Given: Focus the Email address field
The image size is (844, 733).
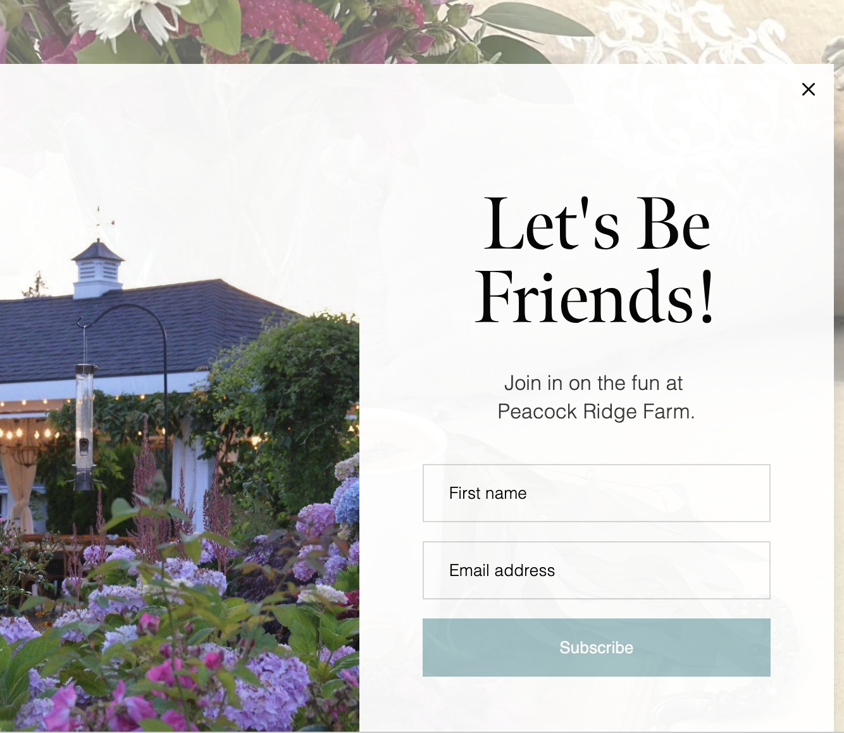Looking at the screenshot, I should pyautogui.click(x=596, y=570).
